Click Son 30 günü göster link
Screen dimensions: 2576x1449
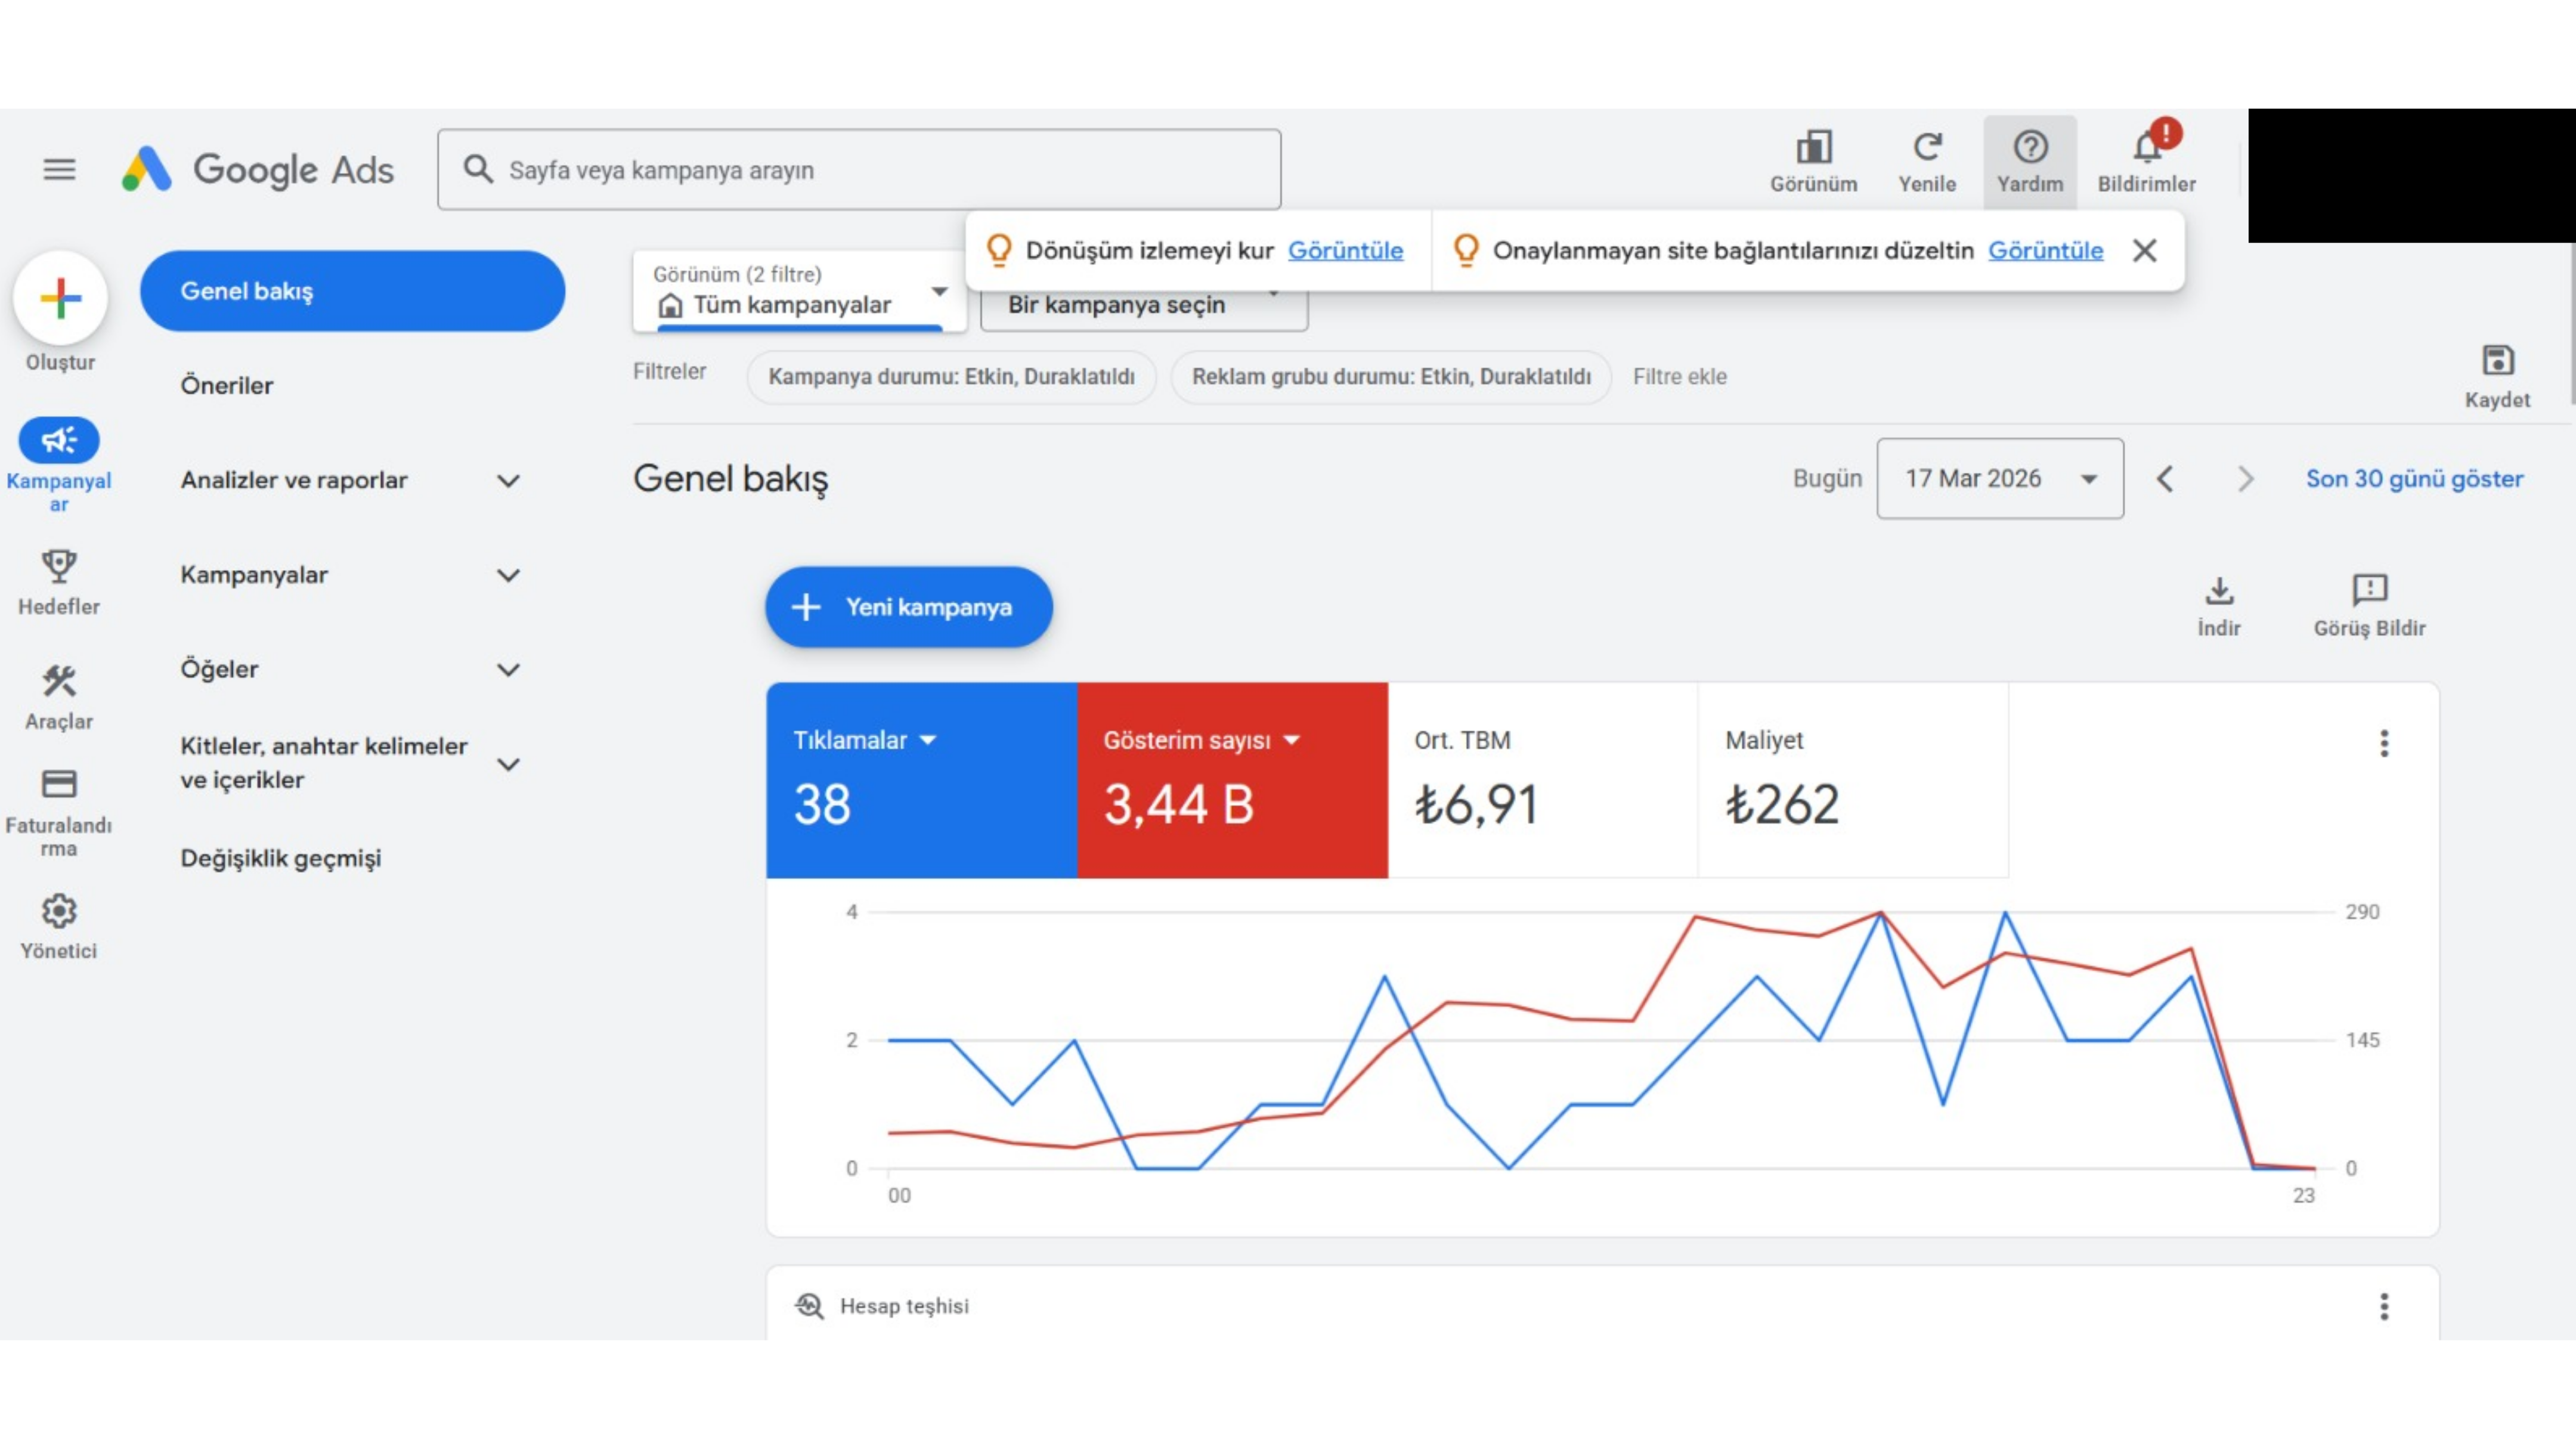pos(2414,479)
